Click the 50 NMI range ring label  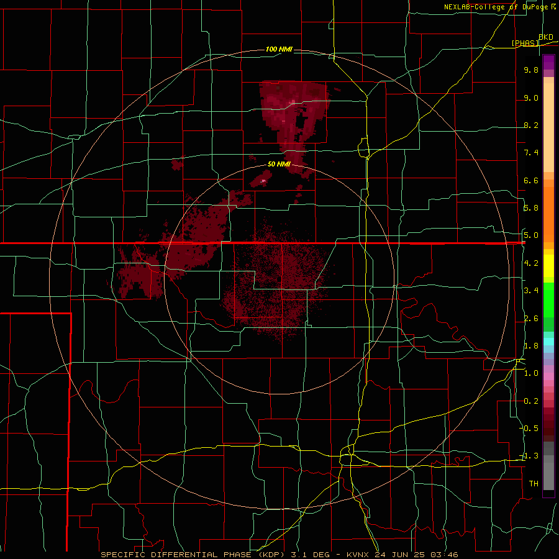[x=279, y=164]
